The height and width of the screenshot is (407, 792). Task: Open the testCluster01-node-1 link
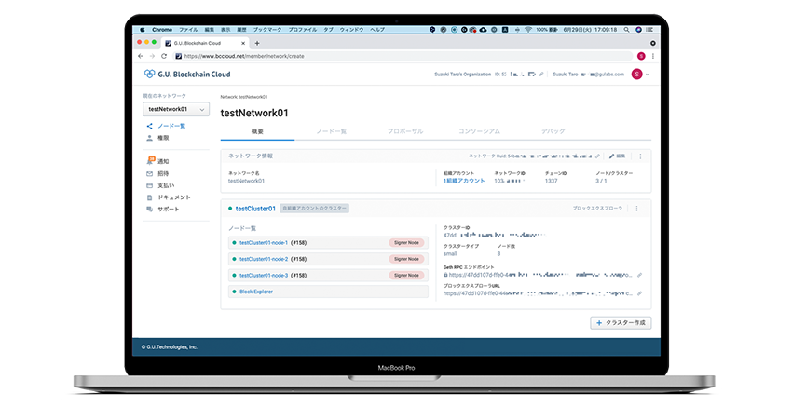coord(263,242)
